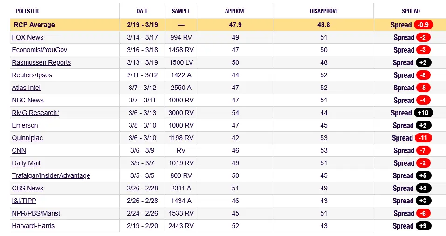Click the black +10 spread badge

[x=424, y=113]
